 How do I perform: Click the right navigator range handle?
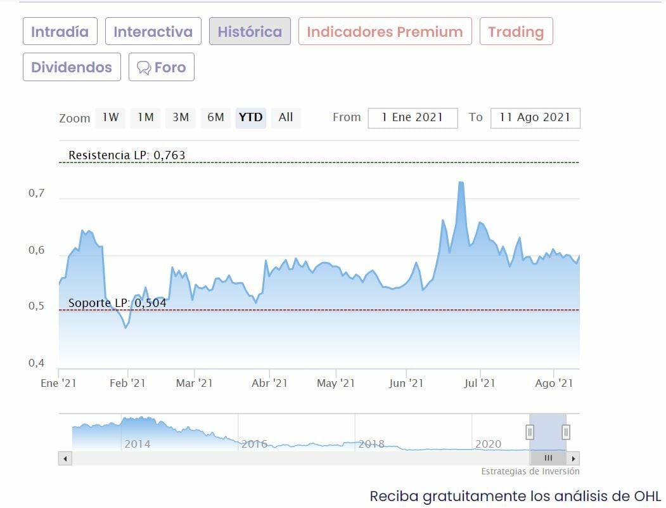[x=566, y=432]
